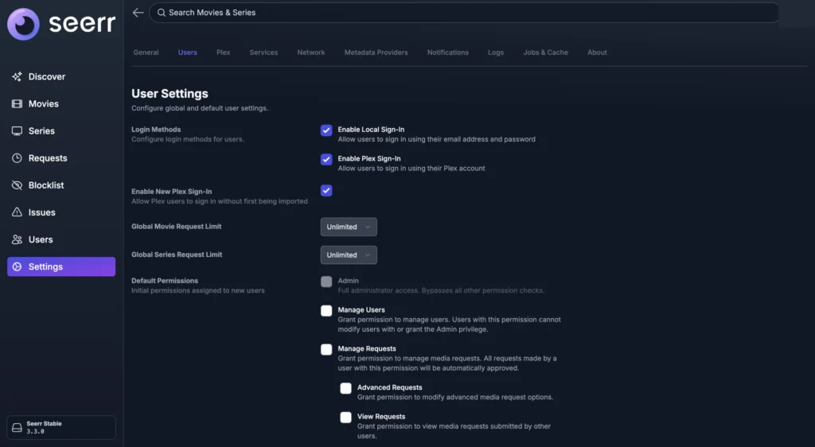Open the Users page in sidebar
Screen dimensions: 815x447
click(x=61, y=239)
